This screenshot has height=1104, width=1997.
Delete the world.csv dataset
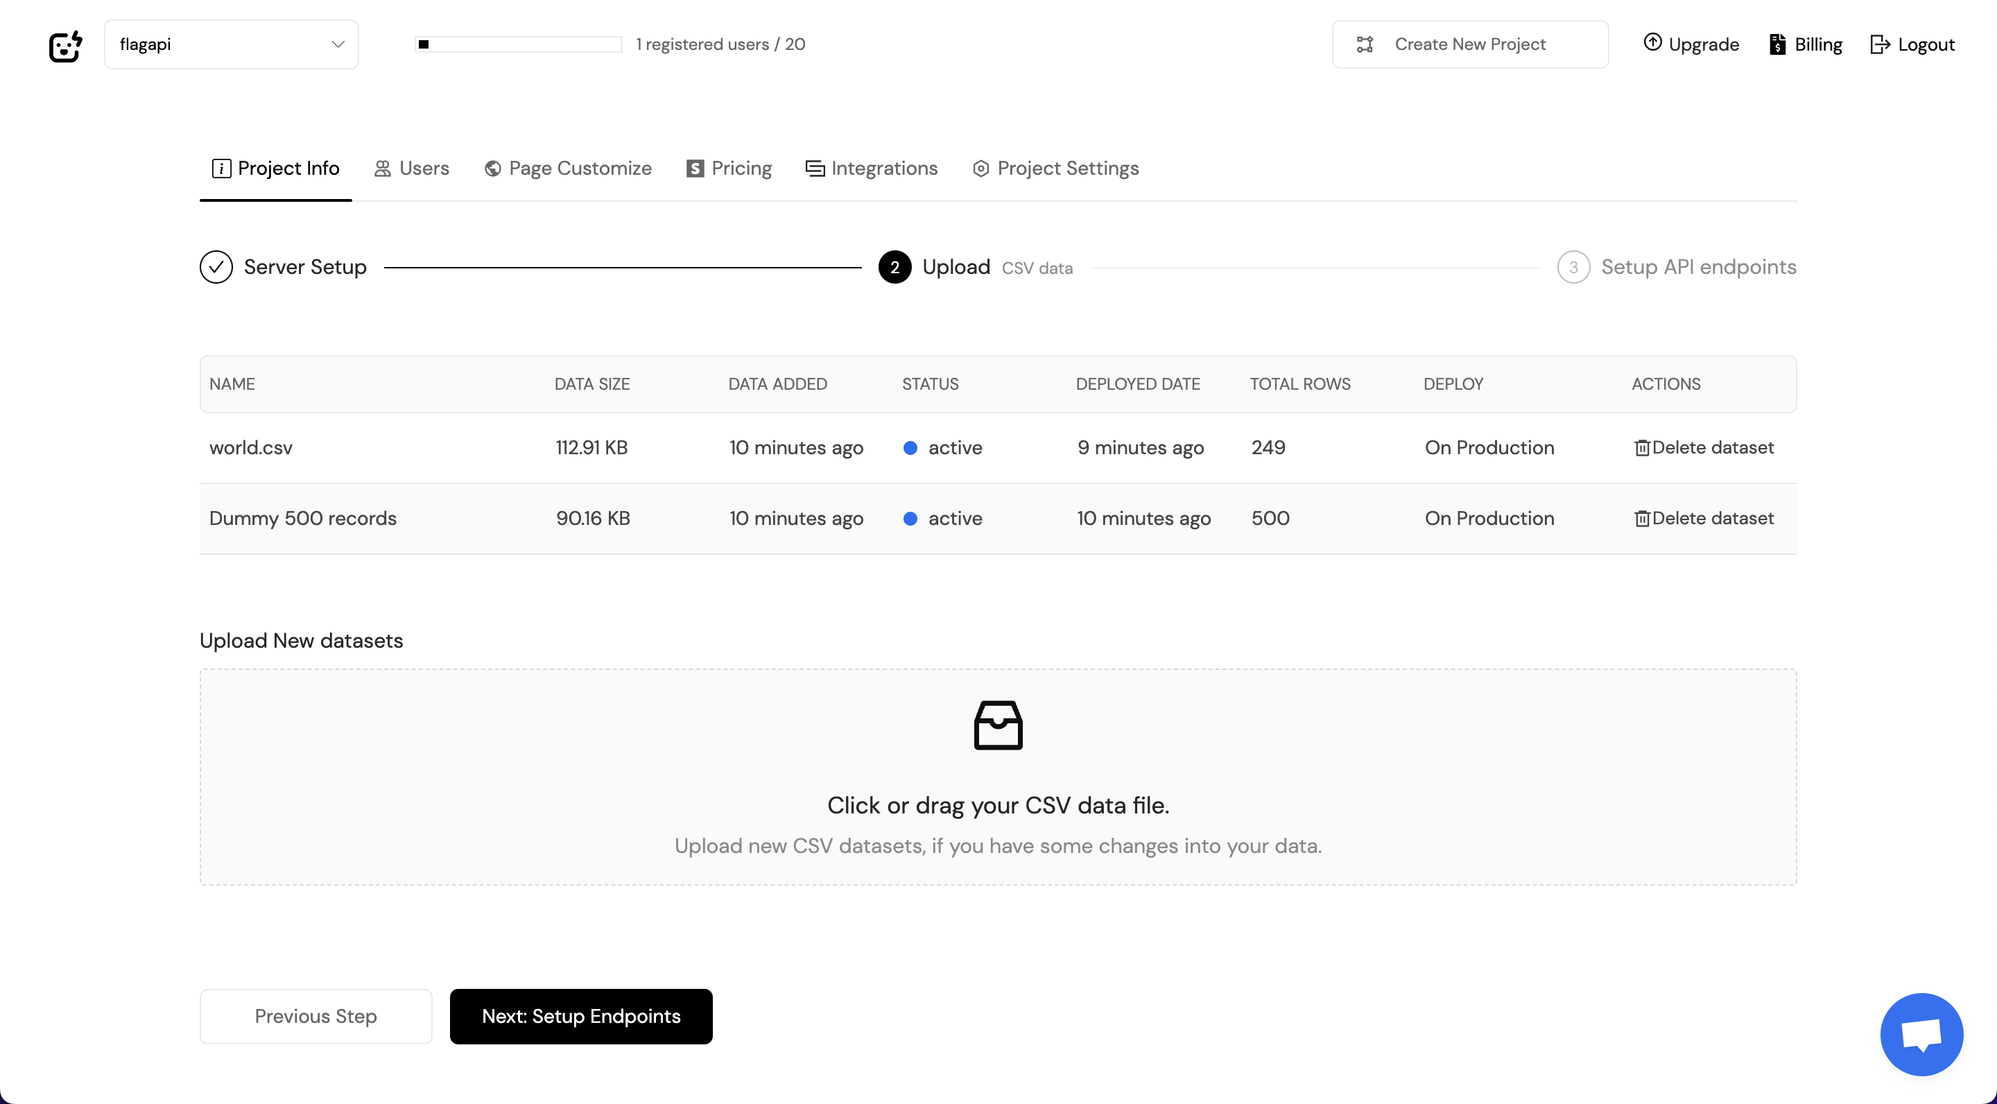click(1703, 447)
